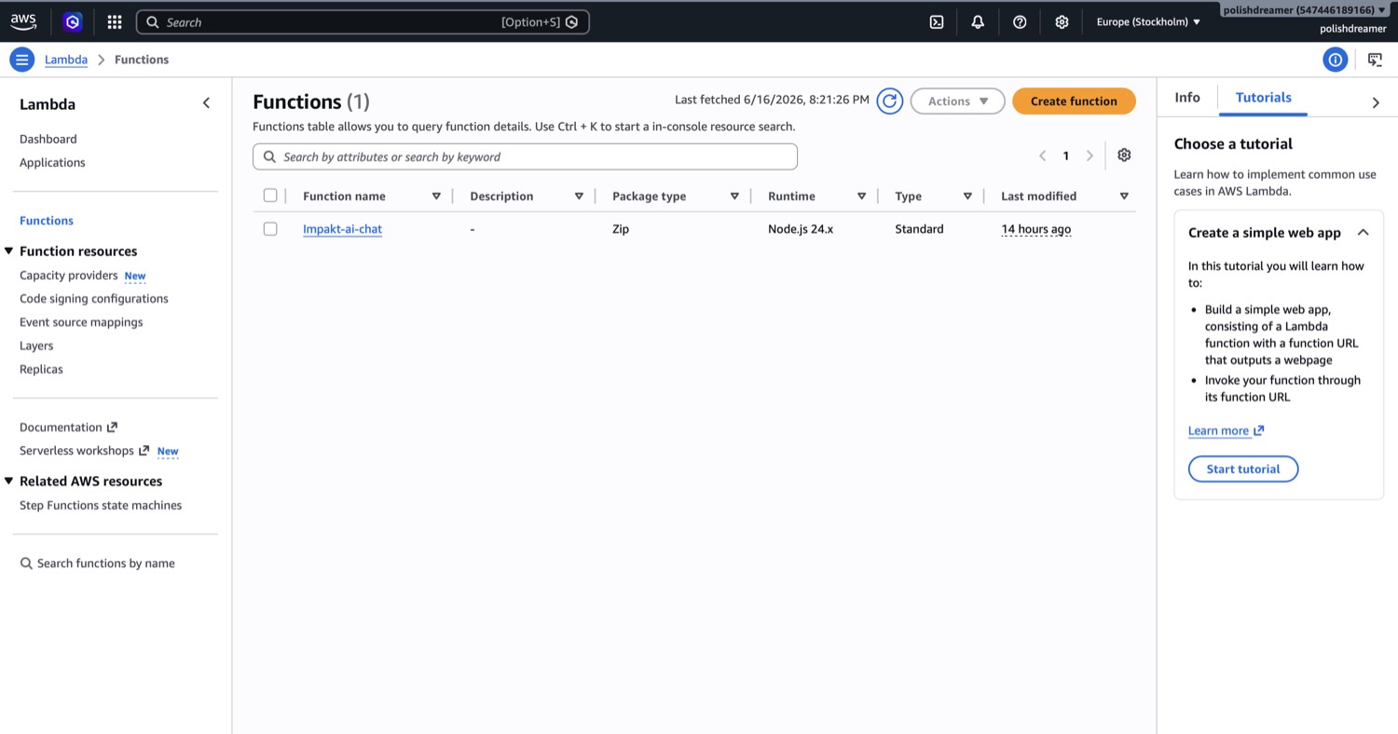Go to the previous page of functions
This screenshot has height=734, width=1398.
pos(1042,156)
